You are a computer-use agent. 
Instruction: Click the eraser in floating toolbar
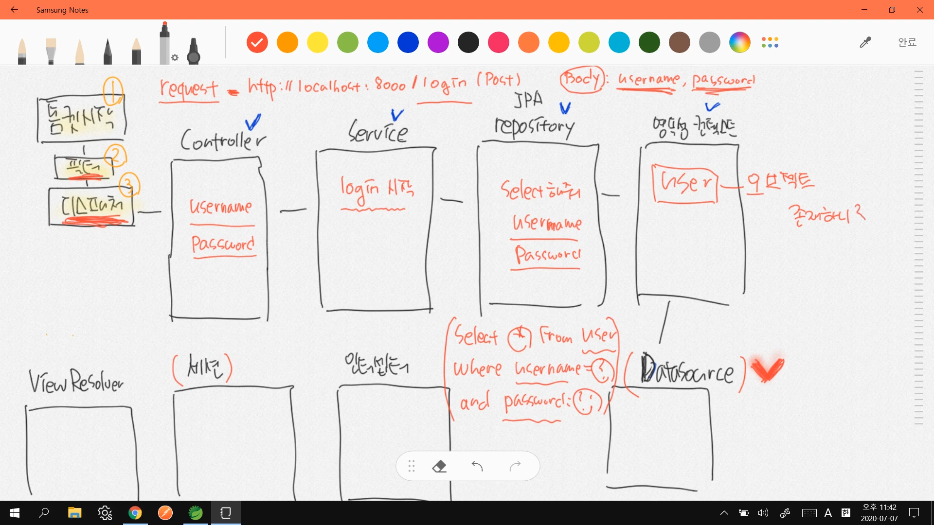(439, 466)
